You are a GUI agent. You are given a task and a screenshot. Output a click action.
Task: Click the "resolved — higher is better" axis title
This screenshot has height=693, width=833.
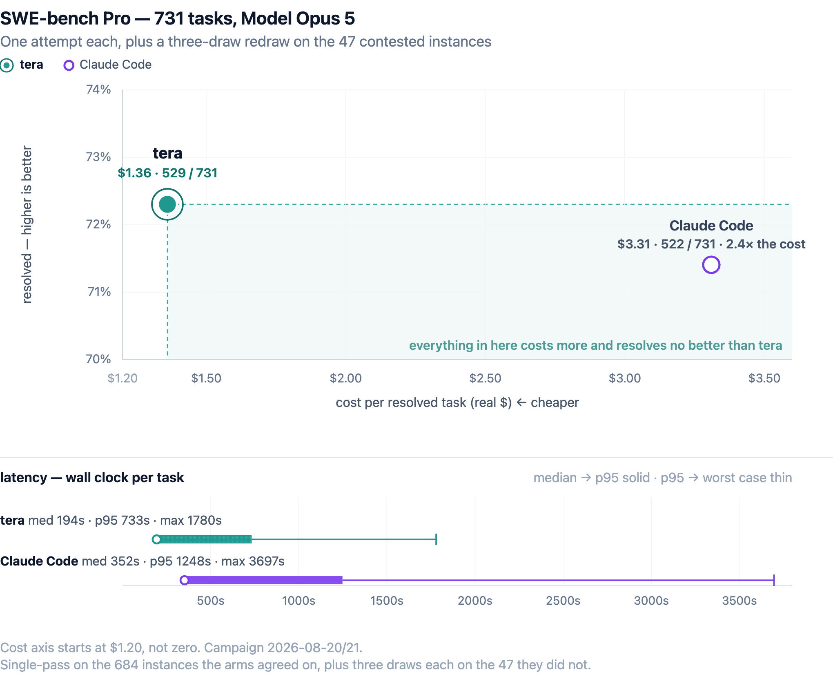pyautogui.click(x=27, y=224)
